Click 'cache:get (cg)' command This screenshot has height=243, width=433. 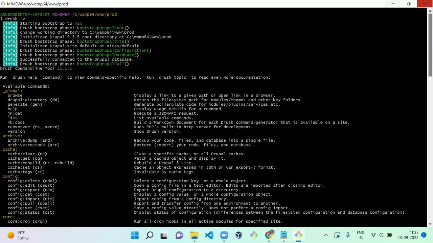(x=25, y=158)
